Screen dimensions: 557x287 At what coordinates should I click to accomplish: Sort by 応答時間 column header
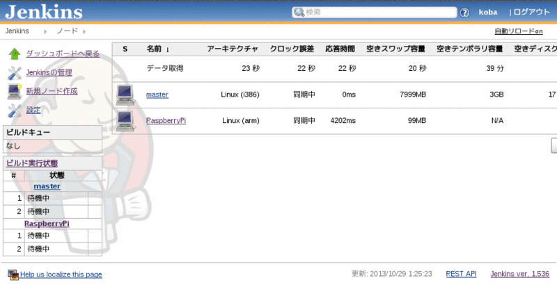340,49
